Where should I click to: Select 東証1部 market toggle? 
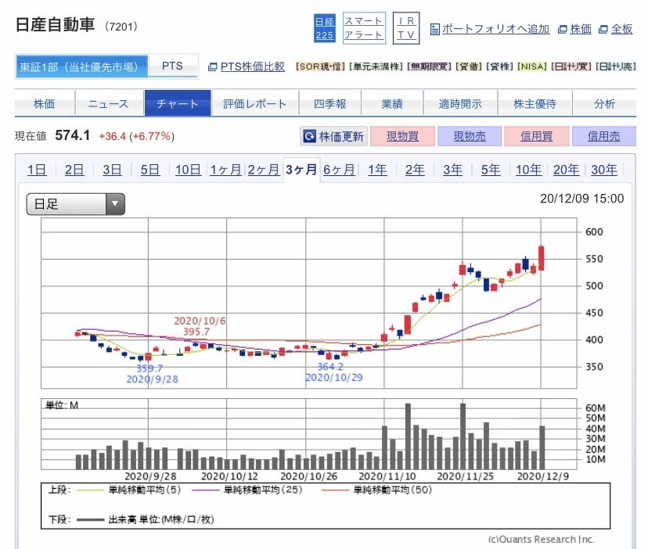click(81, 66)
